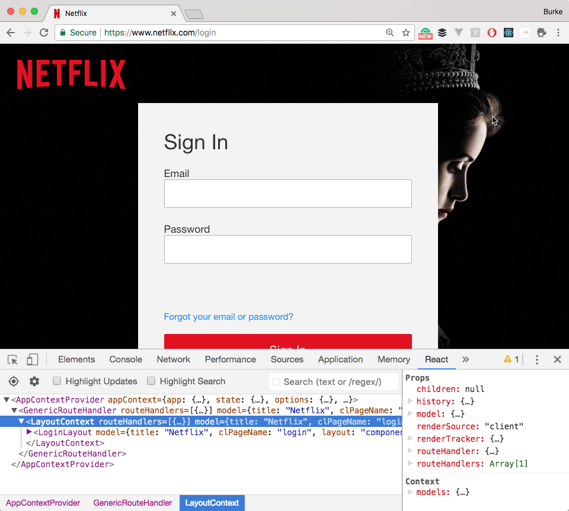
Task: Toggle the device toolbar in DevTools
Action: point(32,359)
